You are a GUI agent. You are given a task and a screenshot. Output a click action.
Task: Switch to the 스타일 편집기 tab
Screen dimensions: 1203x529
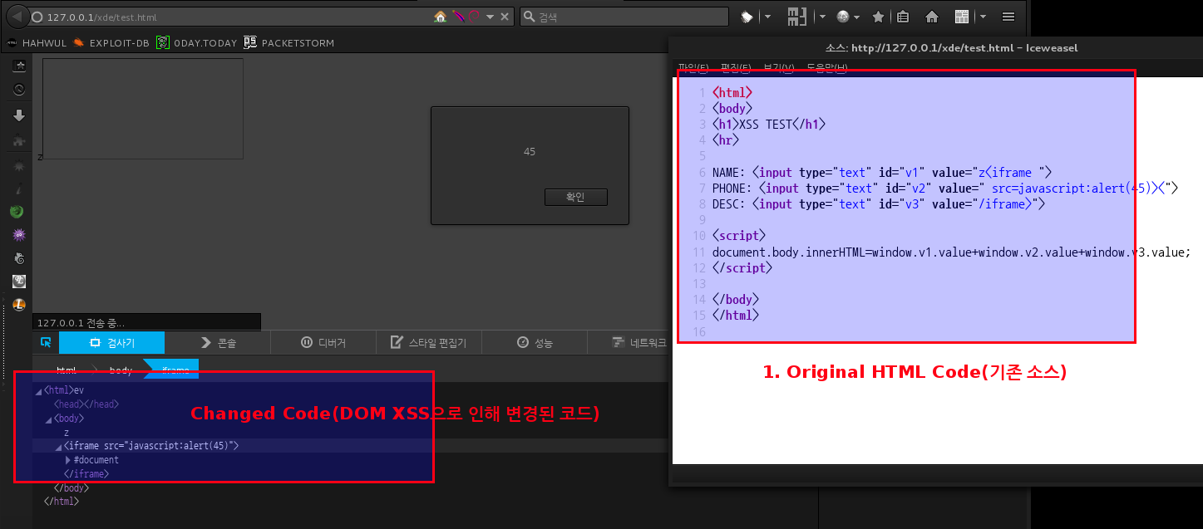[x=428, y=342]
